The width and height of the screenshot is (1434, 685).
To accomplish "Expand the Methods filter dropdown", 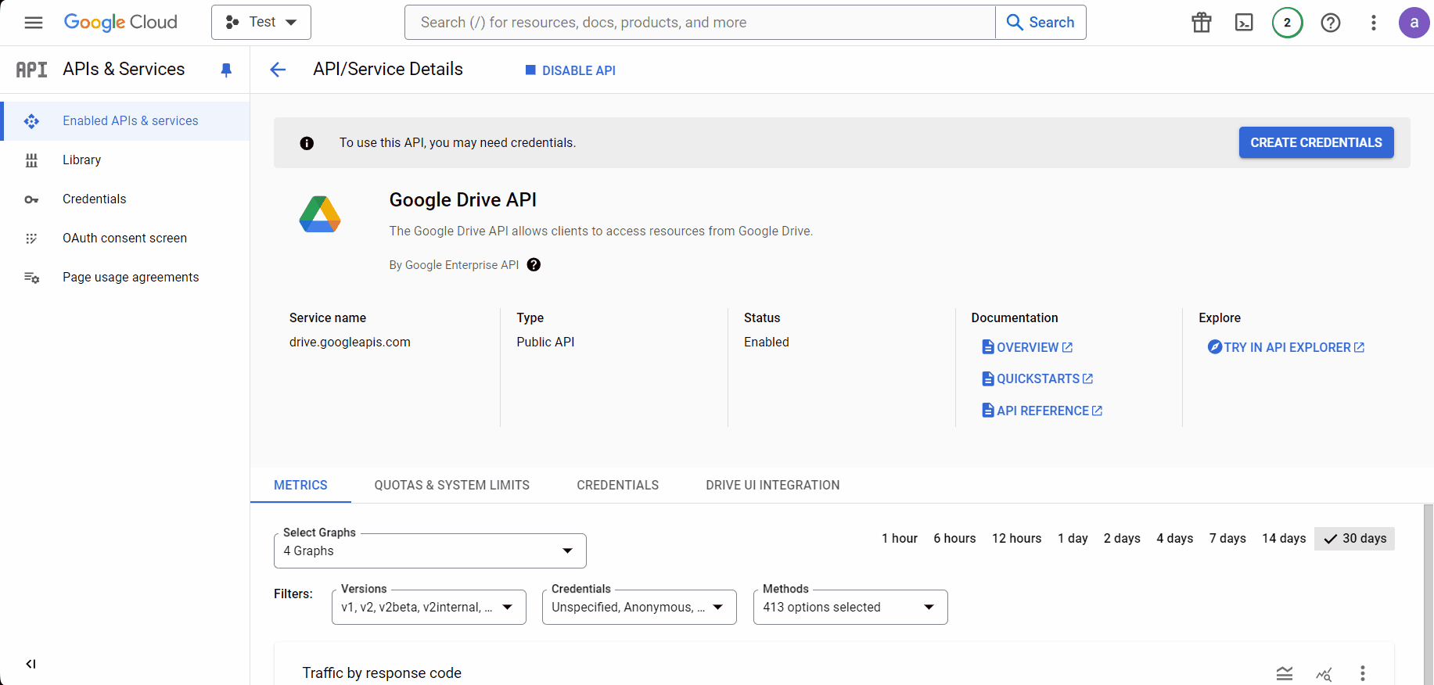I will click(x=850, y=607).
